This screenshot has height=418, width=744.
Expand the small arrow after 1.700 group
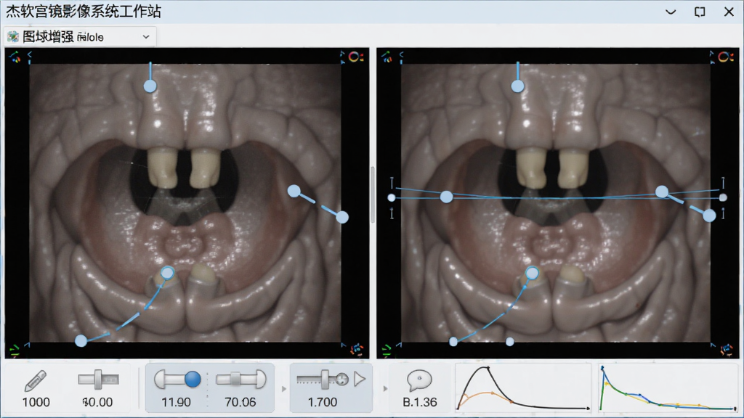tap(385, 389)
